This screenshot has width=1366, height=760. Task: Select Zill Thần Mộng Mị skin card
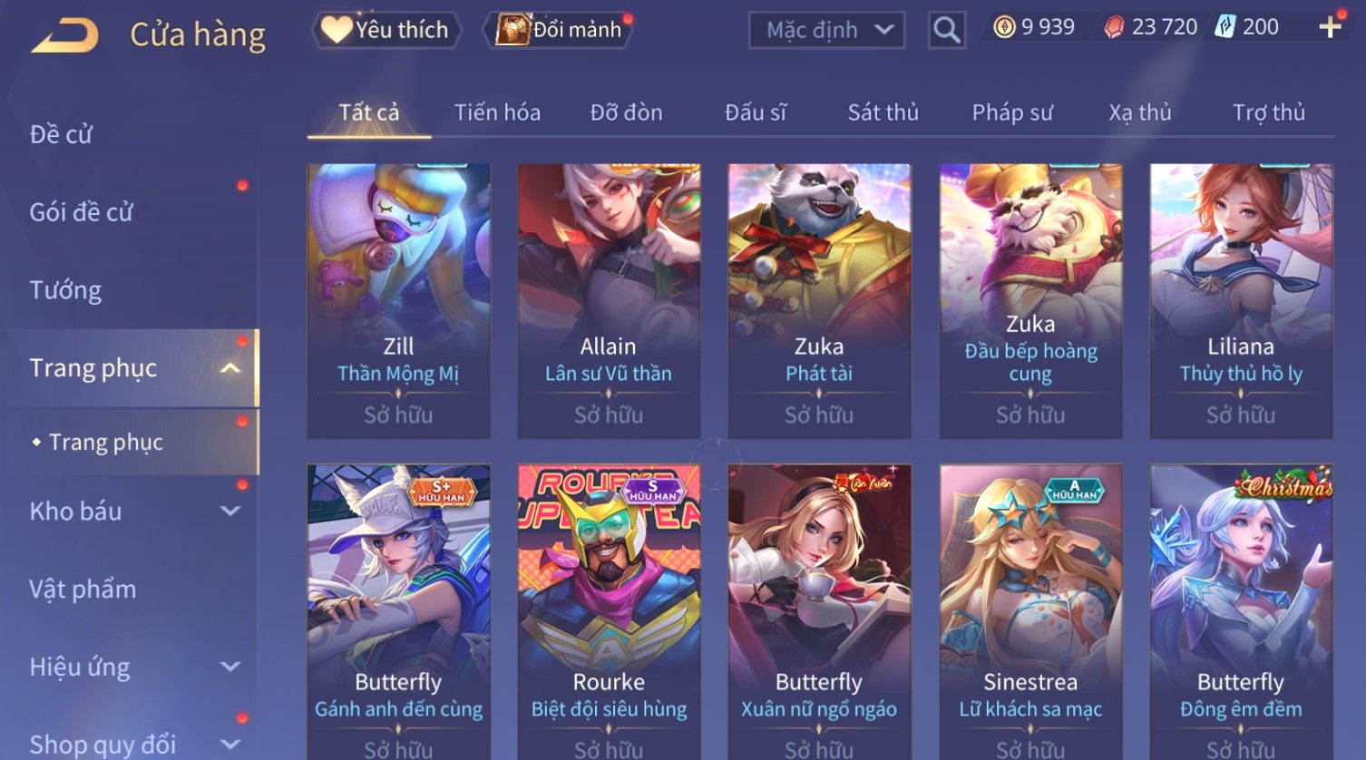pyautogui.click(x=399, y=301)
